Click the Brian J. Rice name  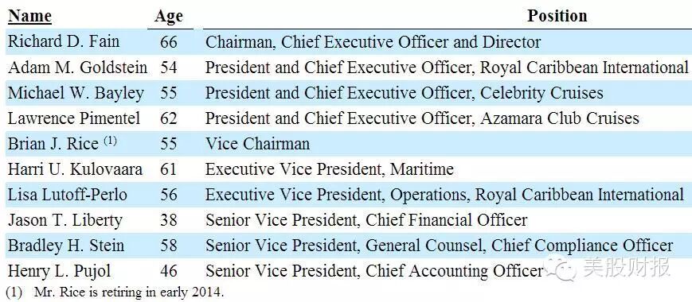tap(53, 144)
